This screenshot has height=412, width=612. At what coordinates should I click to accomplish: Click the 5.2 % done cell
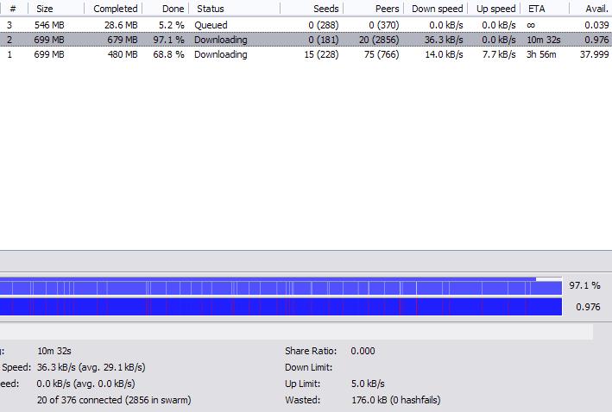coord(172,25)
